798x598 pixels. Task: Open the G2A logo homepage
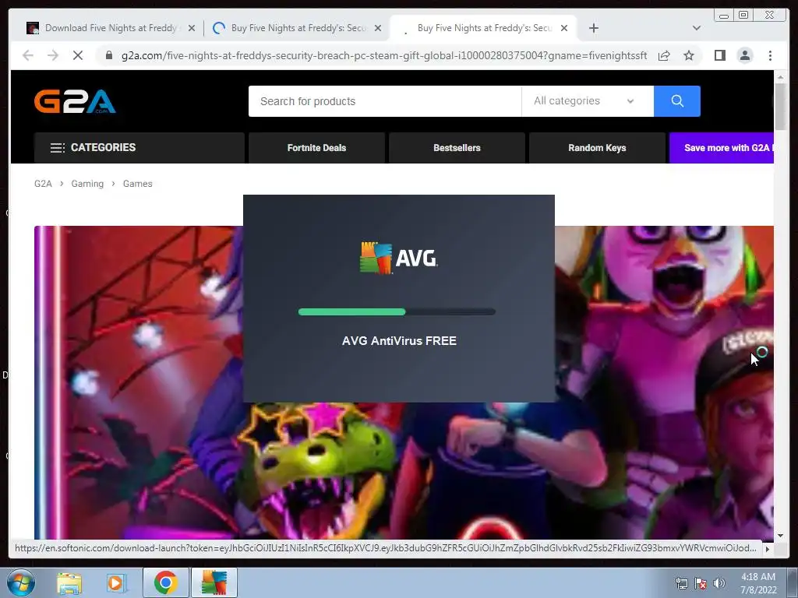(x=75, y=101)
